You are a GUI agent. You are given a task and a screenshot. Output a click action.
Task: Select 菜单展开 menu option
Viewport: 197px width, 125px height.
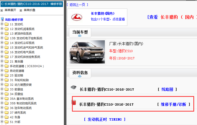[10, 10]
